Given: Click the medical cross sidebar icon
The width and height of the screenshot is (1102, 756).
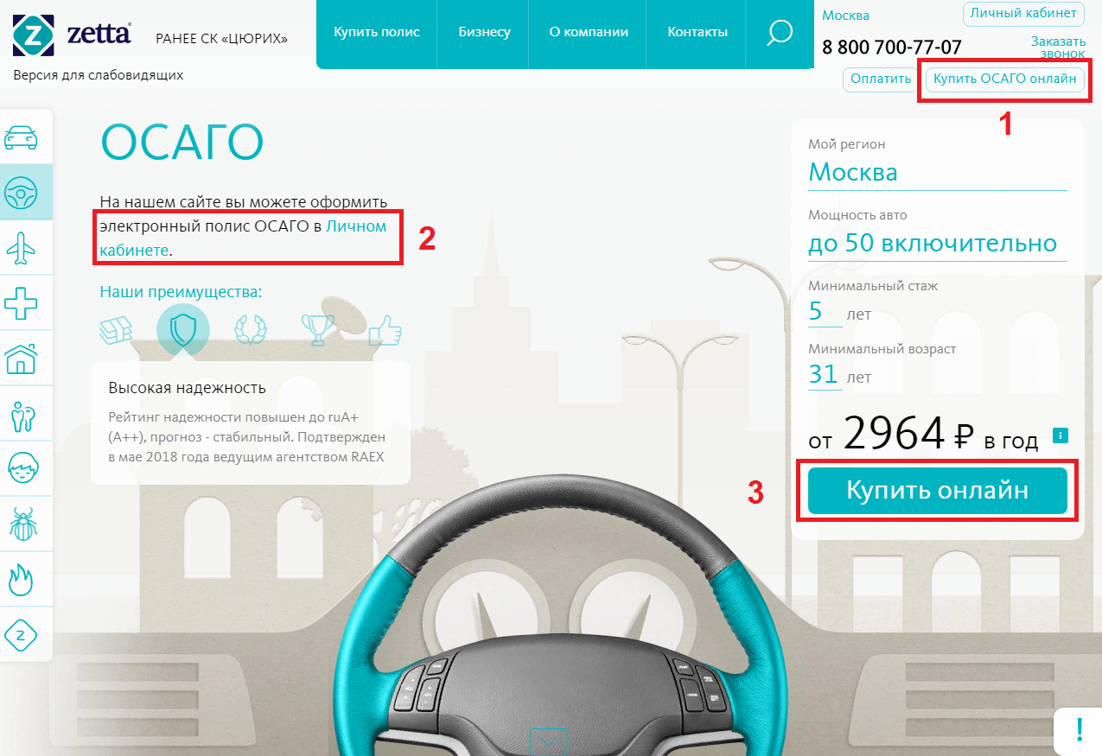Looking at the screenshot, I should coord(22,303).
